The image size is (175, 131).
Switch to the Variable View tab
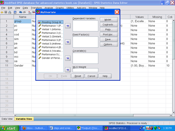[x=24, y=119]
